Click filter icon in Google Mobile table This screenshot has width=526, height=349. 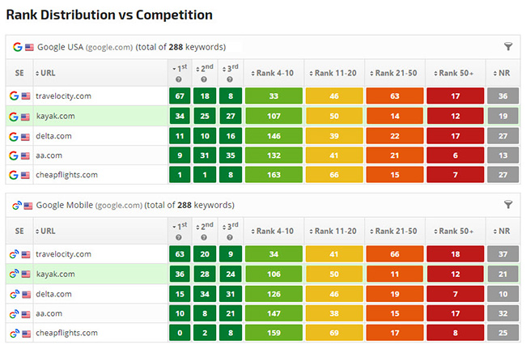pyautogui.click(x=507, y=205)
